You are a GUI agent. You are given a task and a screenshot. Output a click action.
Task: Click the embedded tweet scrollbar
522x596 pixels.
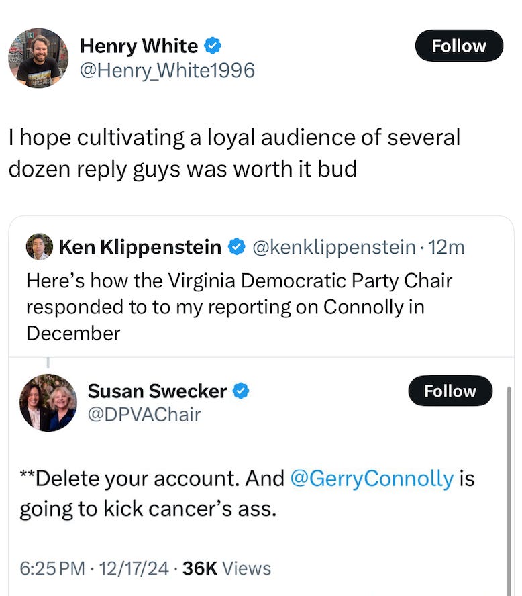[509, 491]
